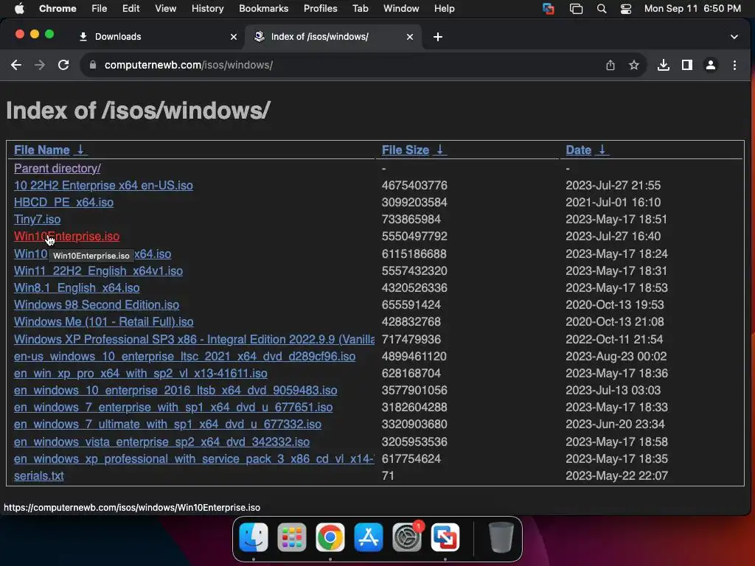Open the Tab menu
755x566 pixels.
[360, 8]
